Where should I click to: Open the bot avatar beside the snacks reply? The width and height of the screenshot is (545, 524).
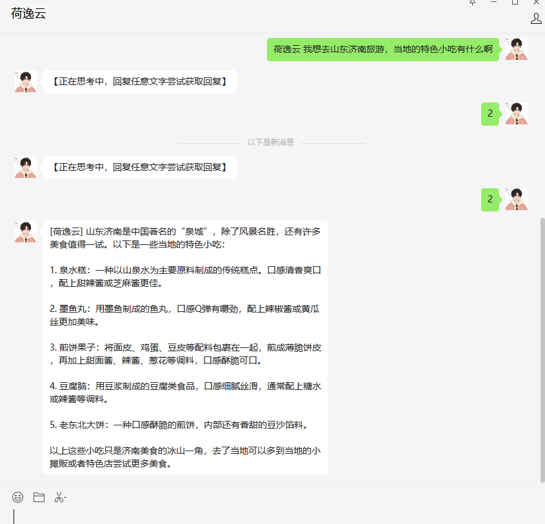pos(26,231)
